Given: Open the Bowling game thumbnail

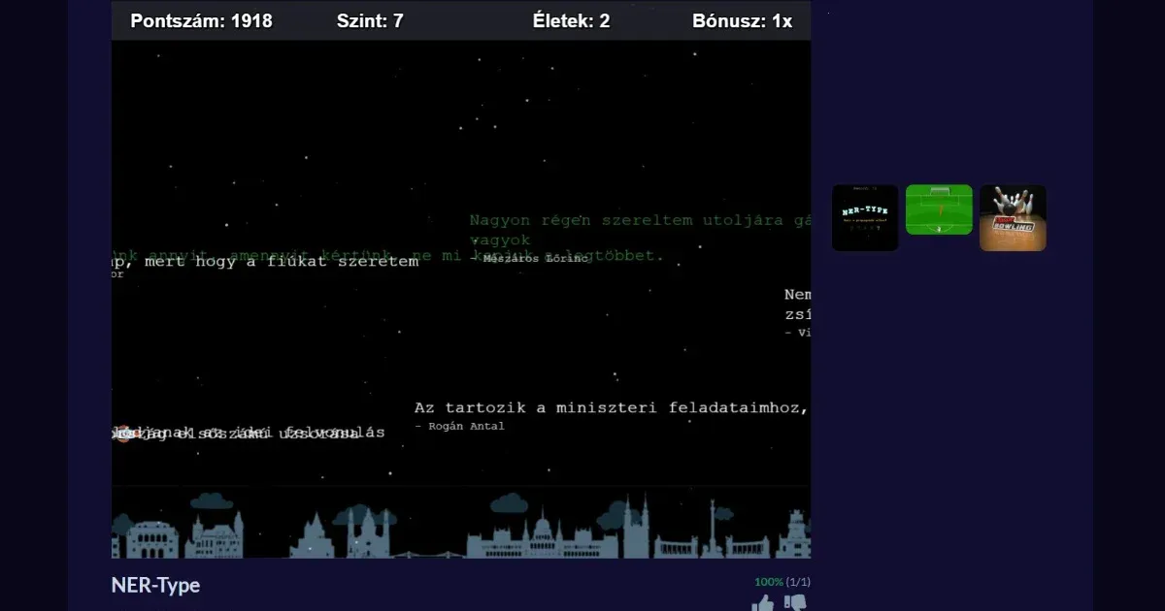Looking at the screenshot, I should click(1013, 217).
